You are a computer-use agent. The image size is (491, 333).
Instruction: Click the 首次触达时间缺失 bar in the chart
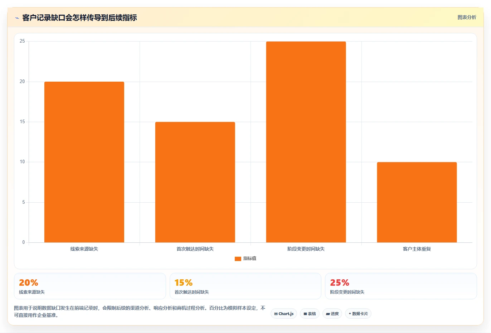195,182
